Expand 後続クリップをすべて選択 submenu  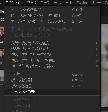coord(52,49)
